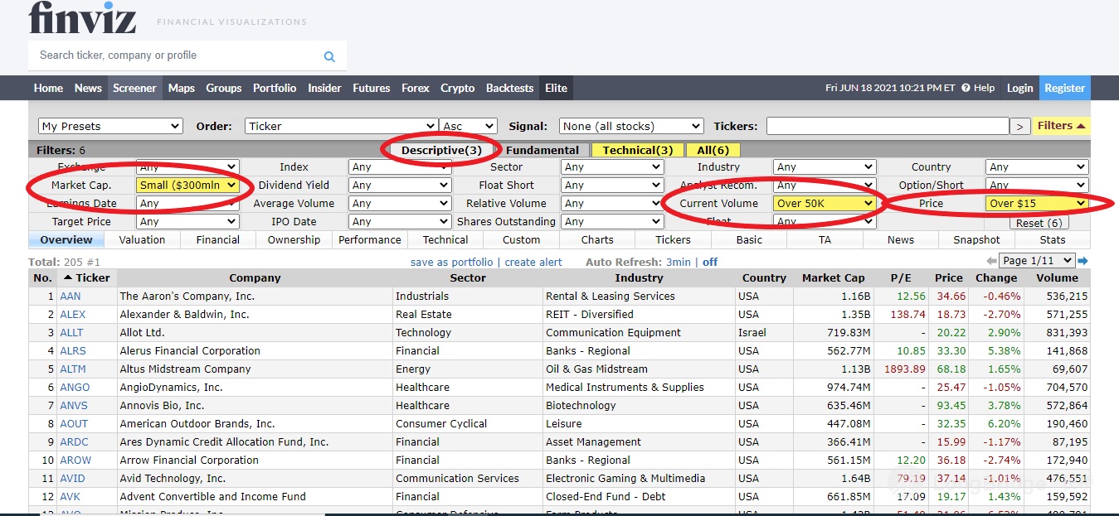Click the Help question mark icon
This screenshot has height=516, width=1119.
click(966, 88)
